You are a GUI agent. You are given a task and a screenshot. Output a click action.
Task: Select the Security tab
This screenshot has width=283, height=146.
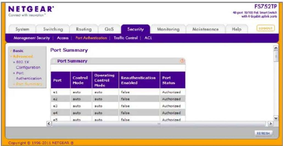[136, 29]
